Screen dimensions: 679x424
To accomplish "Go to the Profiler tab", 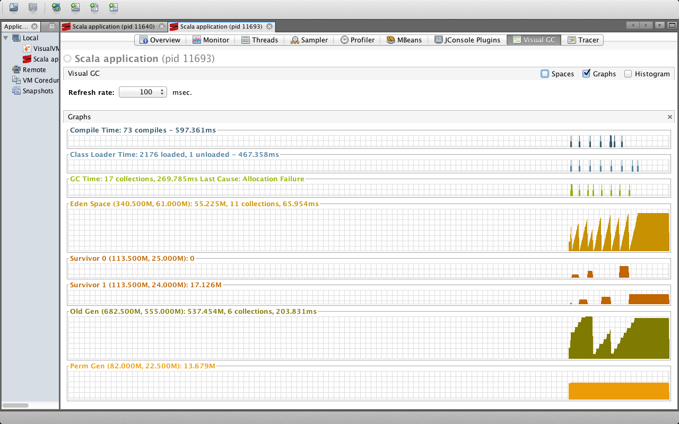I will pyautogui.click(x=358, y=40).
